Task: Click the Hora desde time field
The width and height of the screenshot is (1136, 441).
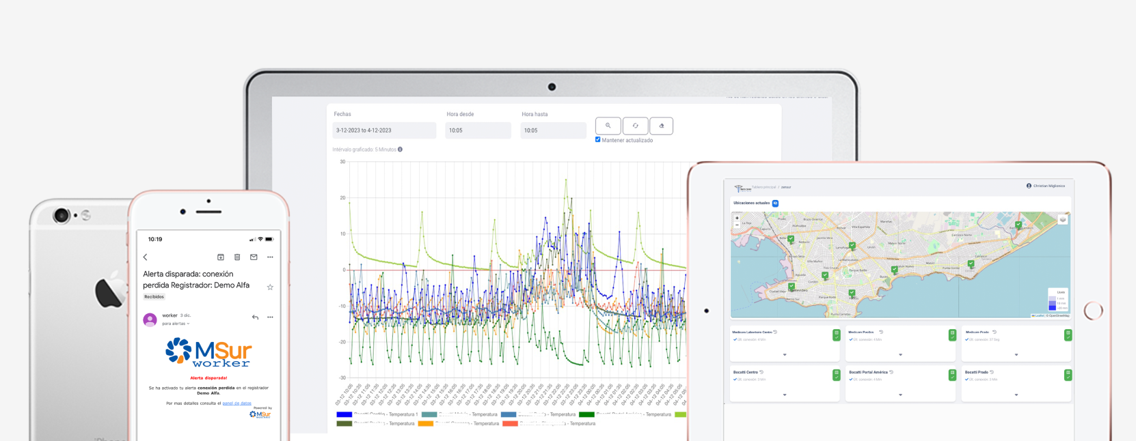Action: pyautogui.click(x=478, y=130)
